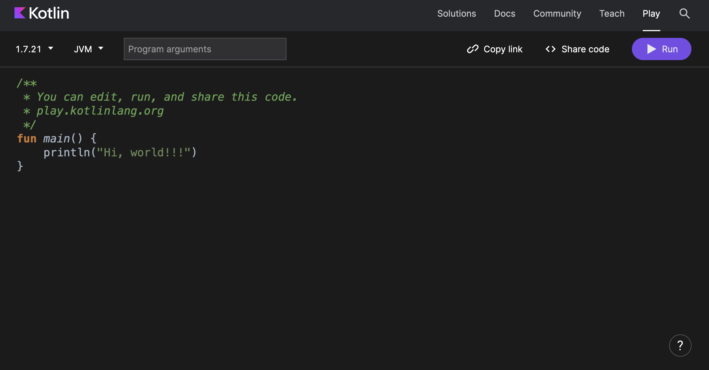The image size is (709, 370).
Task: Click the Kotlin wordmark text
Action: pyautogui.click(x=49, y=13)
